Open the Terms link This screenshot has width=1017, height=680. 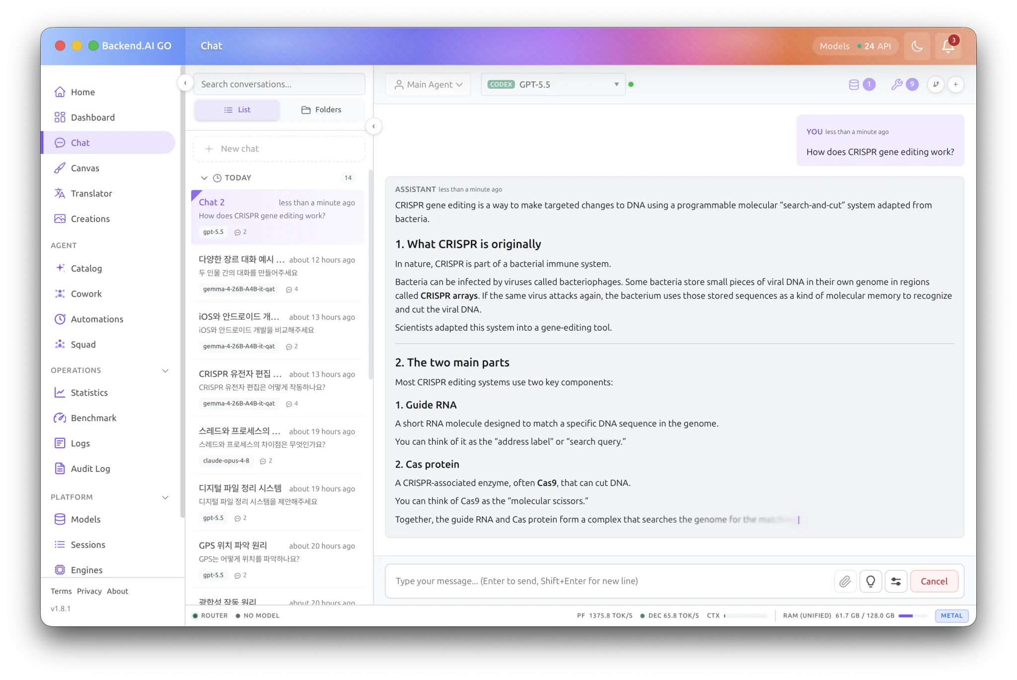[61, 591]
